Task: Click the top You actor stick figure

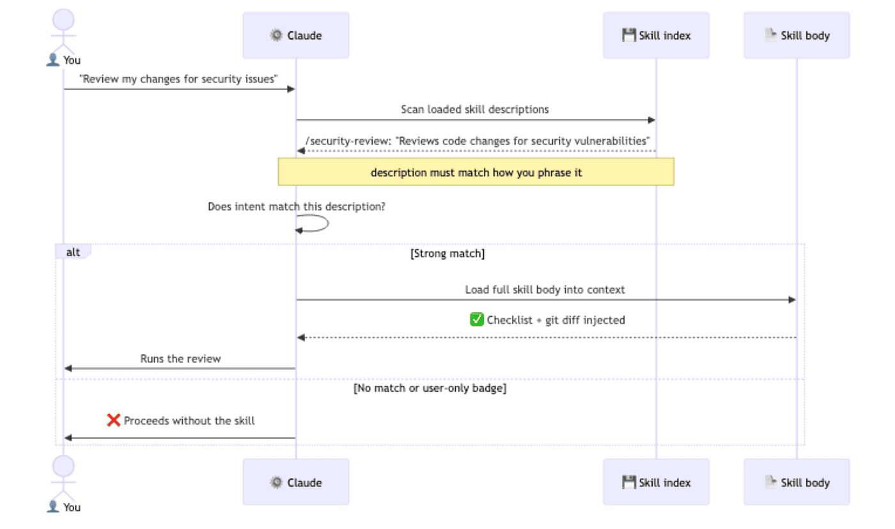Action: [x=63, y=32]
